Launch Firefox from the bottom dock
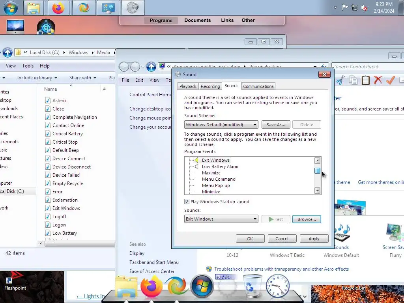 (x=151, y=286)
